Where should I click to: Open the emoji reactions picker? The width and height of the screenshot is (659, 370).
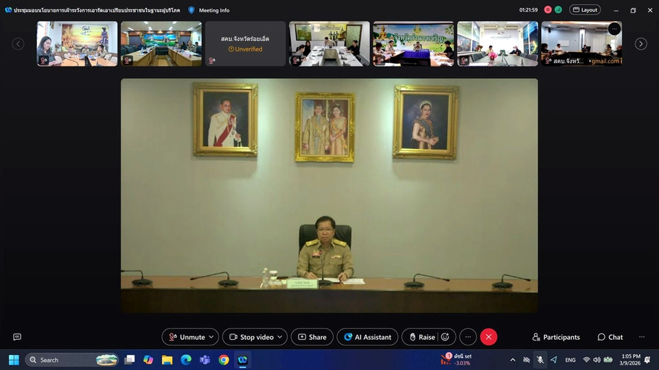[x=446, y=337]
